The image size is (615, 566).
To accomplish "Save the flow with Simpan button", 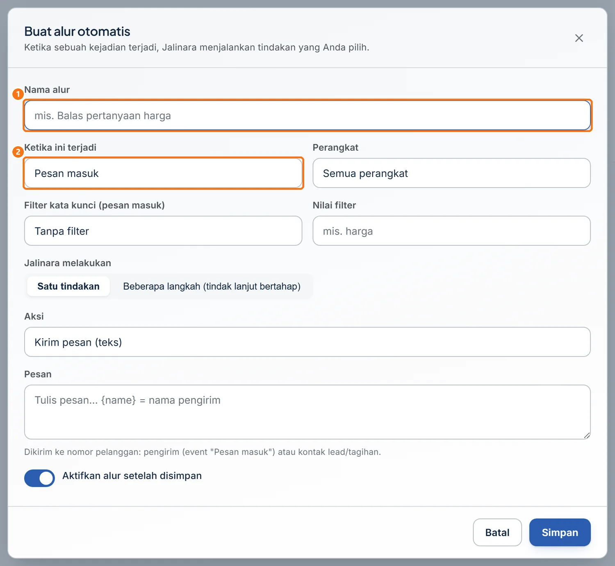I will pos(560,532).
